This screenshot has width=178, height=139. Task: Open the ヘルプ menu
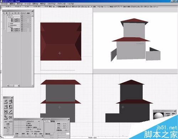coord(70,4)
